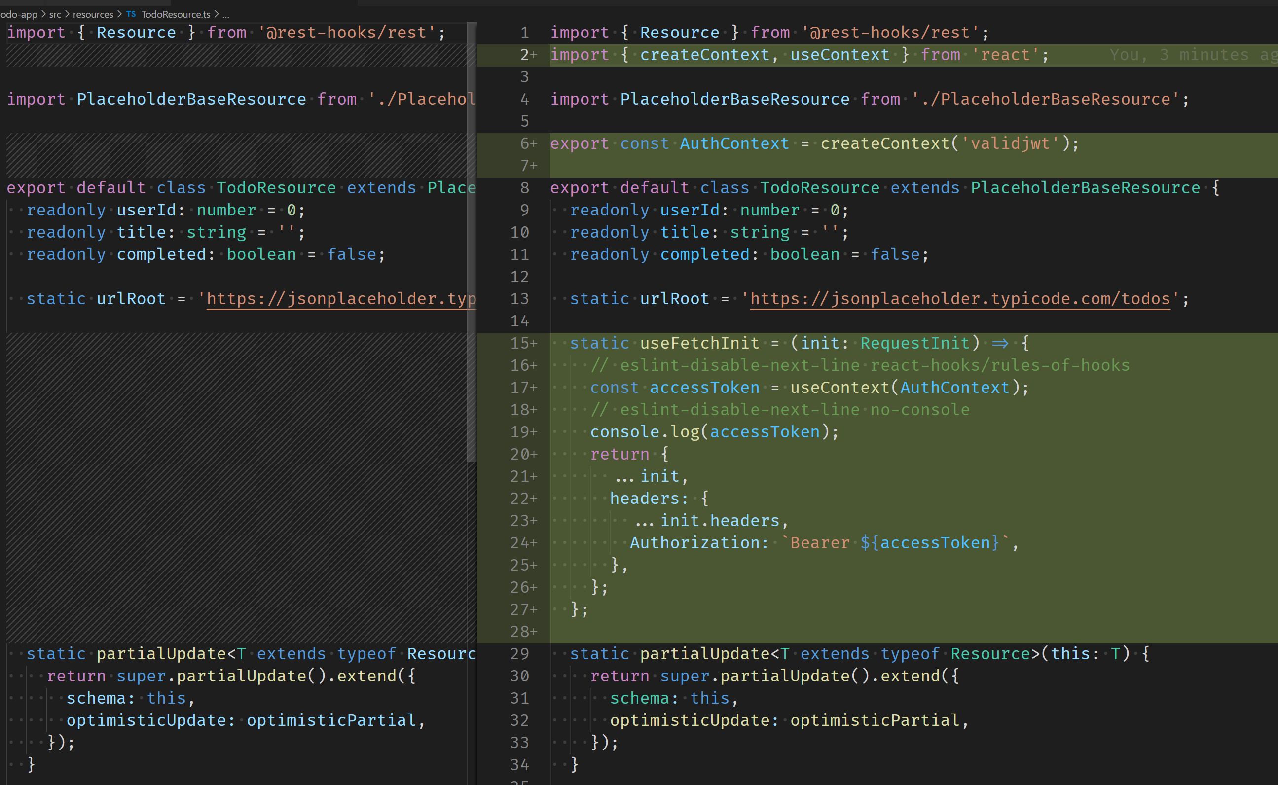Click the full './PlaceholderBaseResource' import path
The height and width of the screenshot is (785, 1278).
click(1045, 99)
